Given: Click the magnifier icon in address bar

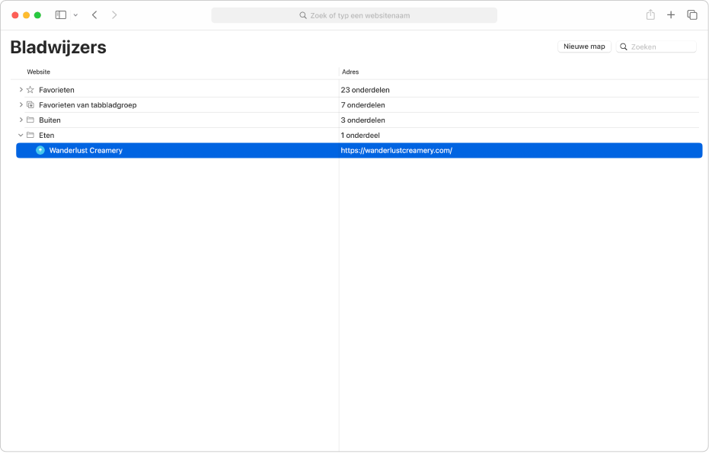Looking at the screenshot, I should point(303,15).
